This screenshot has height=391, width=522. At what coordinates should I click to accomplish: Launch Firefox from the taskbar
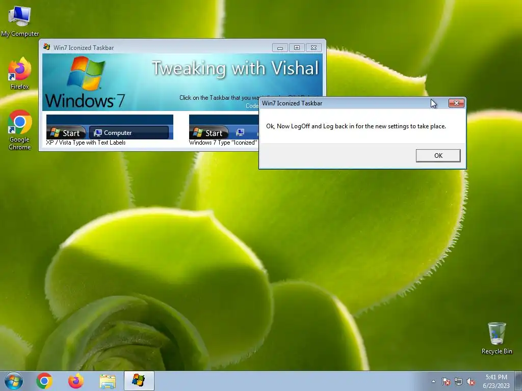[x=76, y=381]
